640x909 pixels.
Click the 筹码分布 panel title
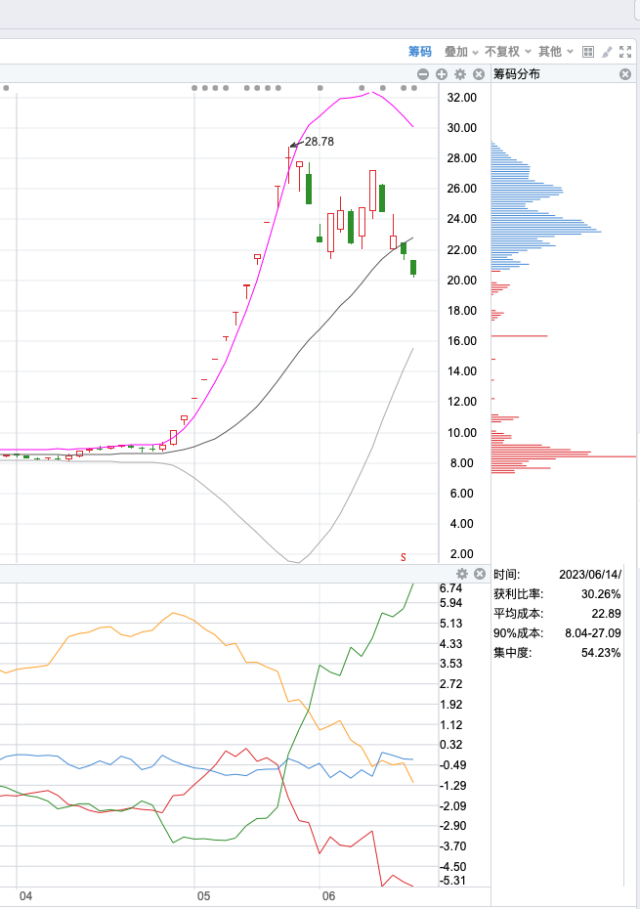click(517, 74)
